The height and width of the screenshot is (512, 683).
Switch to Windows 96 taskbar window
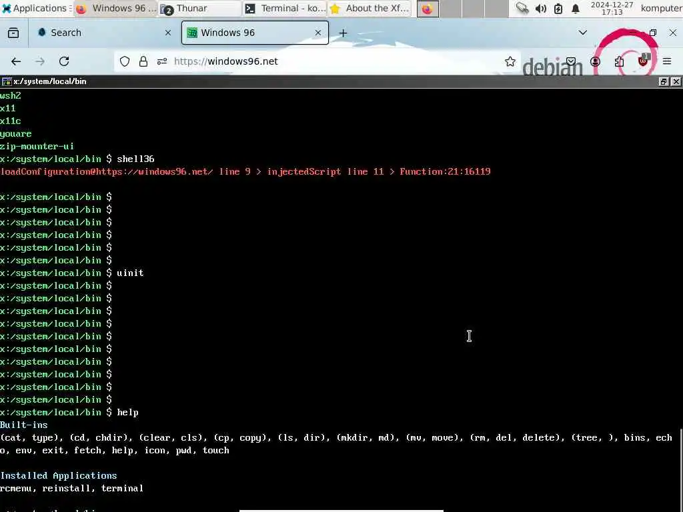(x=115, y=8)
